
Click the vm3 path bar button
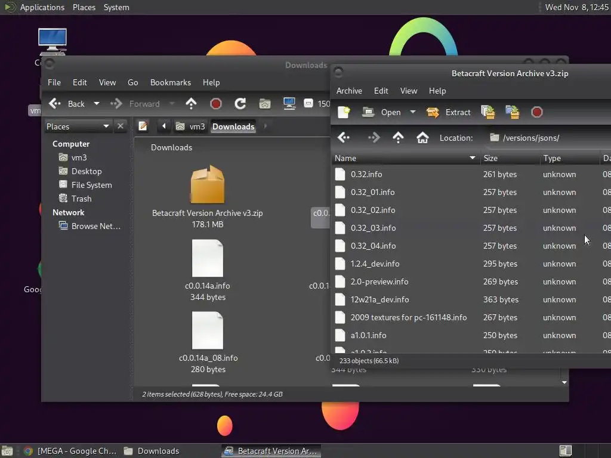pyautogui.click(x=190, y=126)
